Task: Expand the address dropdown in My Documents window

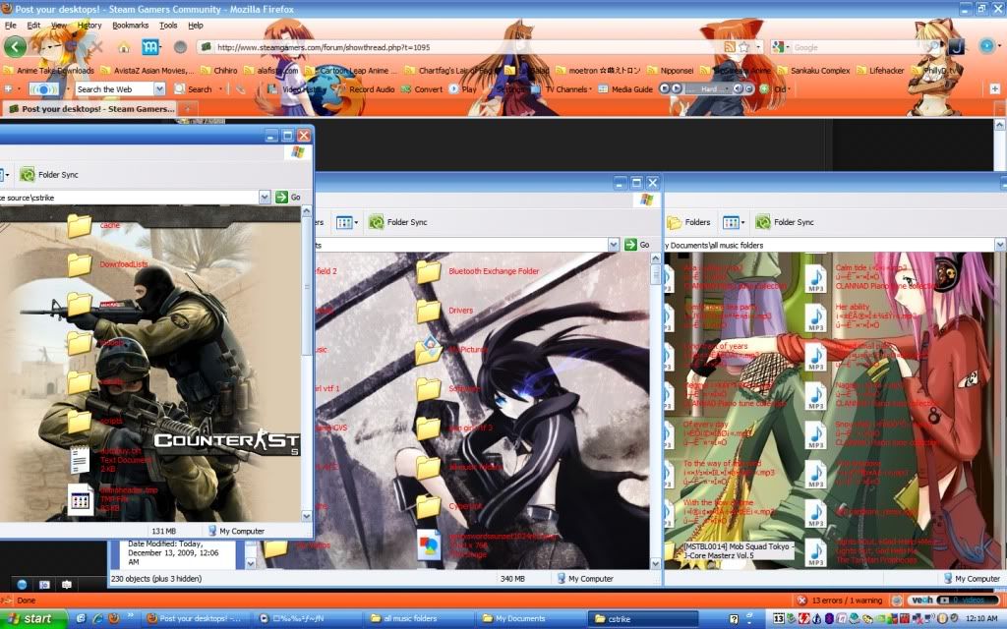Action: 614,245
